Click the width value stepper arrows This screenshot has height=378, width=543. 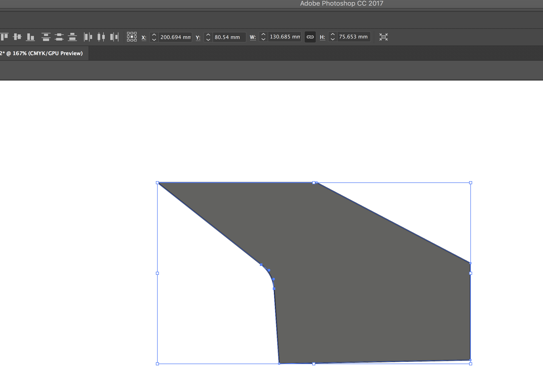coord(263,37)
